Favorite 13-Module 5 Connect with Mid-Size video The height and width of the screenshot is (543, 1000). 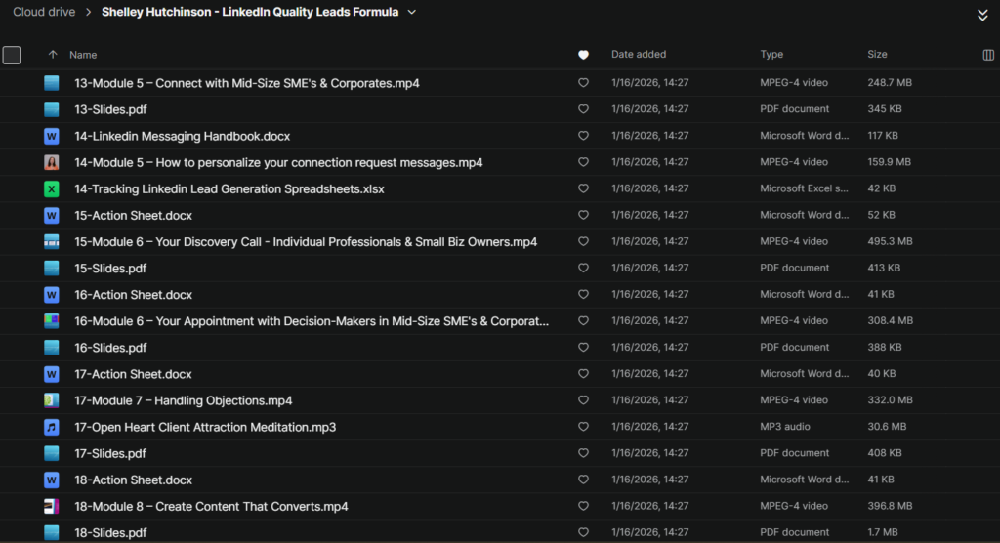583,83
